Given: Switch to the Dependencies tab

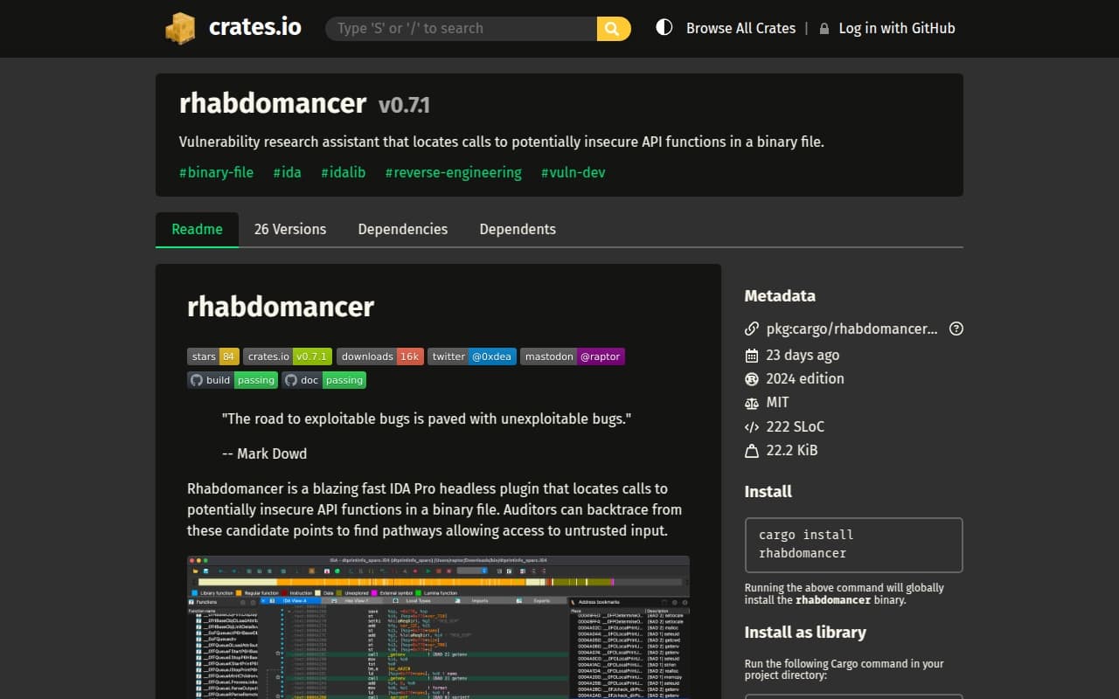Looking at the screenshot, I should (x=402, y=229).
